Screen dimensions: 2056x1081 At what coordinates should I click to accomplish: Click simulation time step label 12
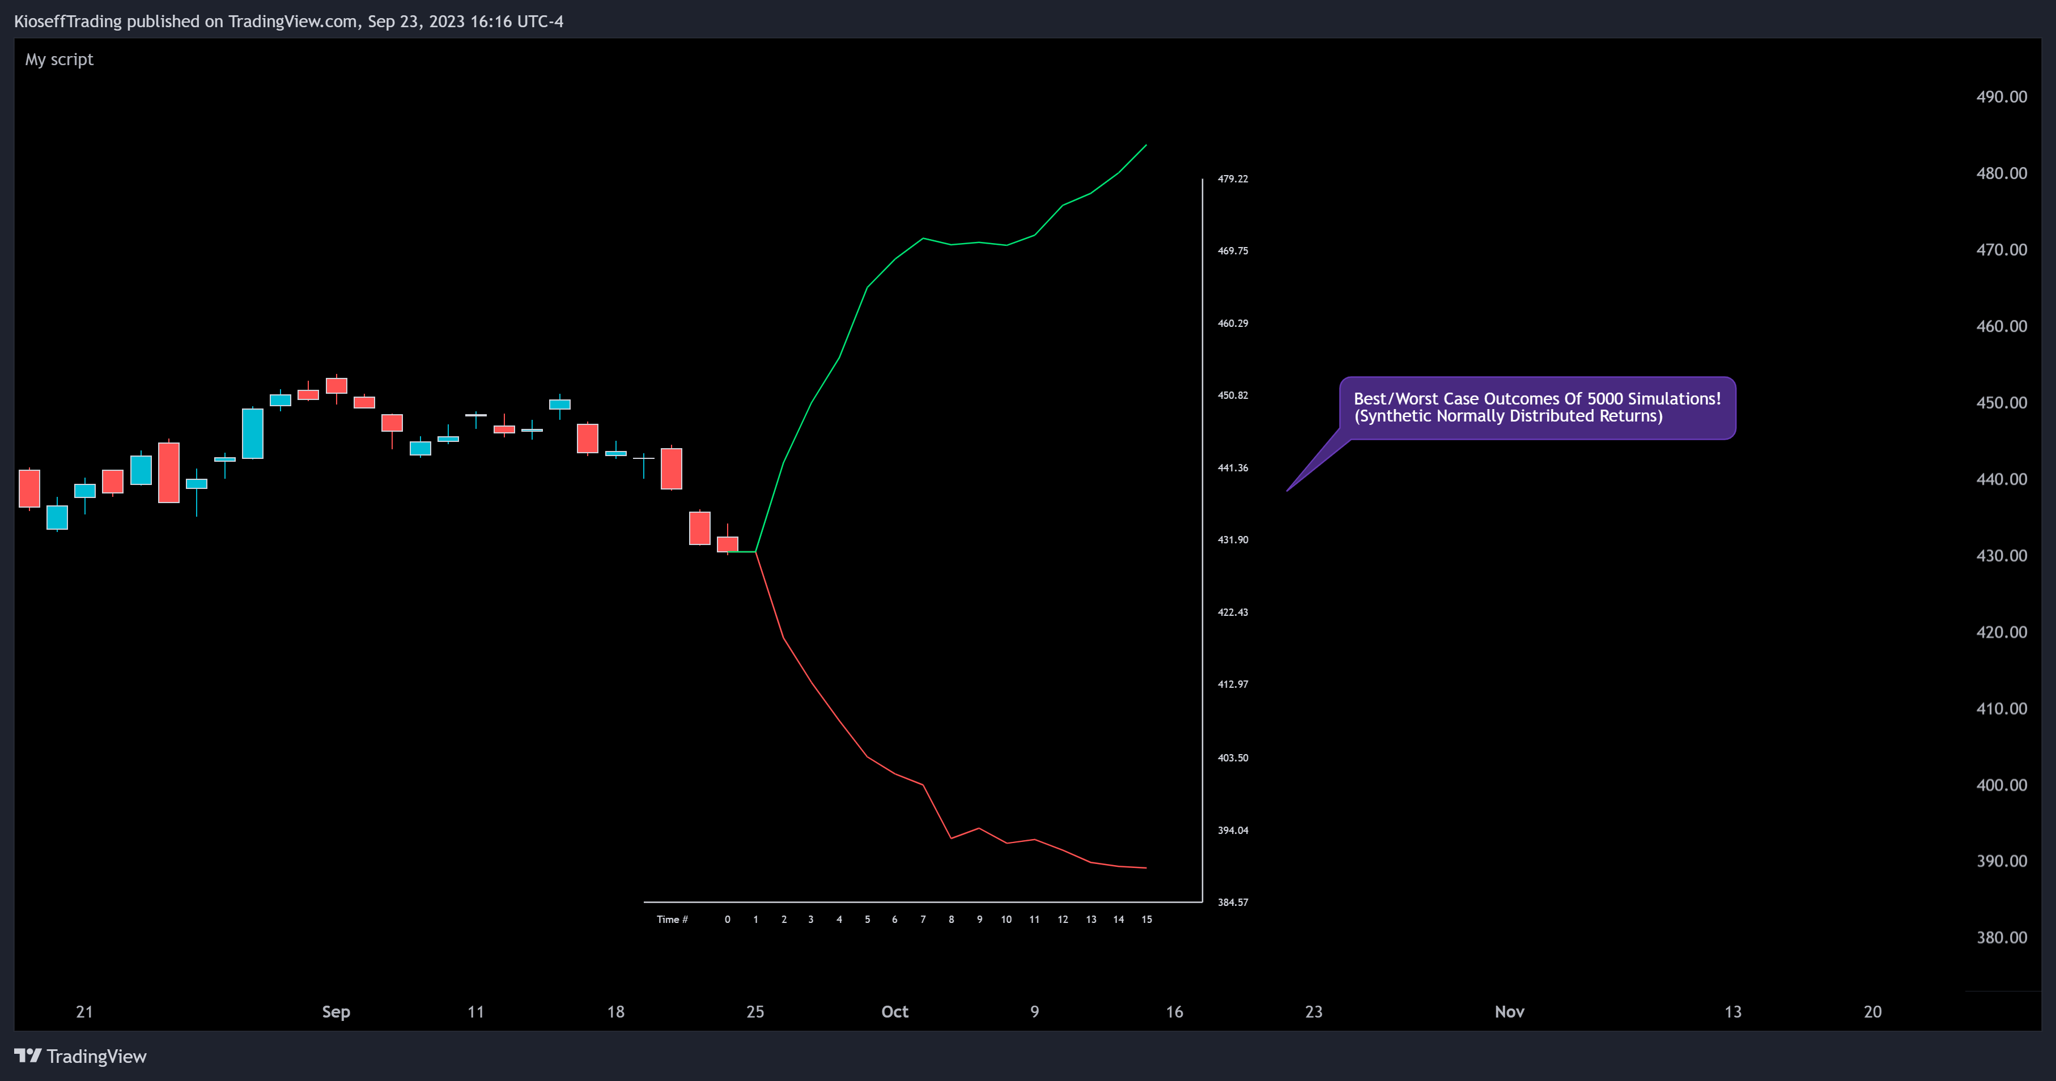1063,920
